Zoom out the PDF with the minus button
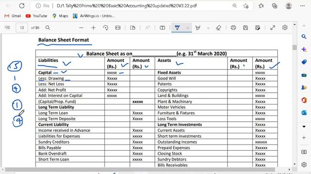The height and width of the screenshot is (174, 311). pyautogui.click(x=81, y=28)
